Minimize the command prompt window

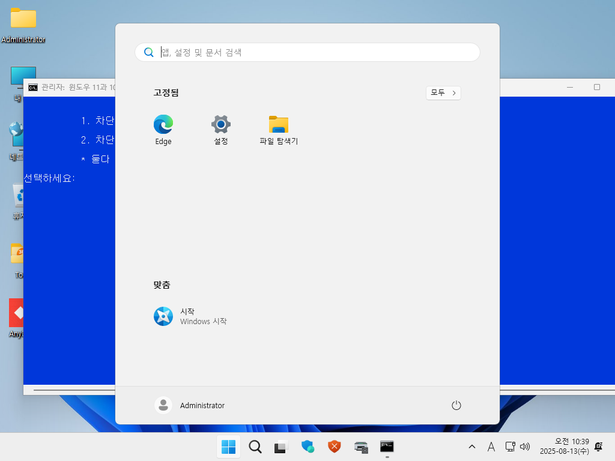(570, 87)
